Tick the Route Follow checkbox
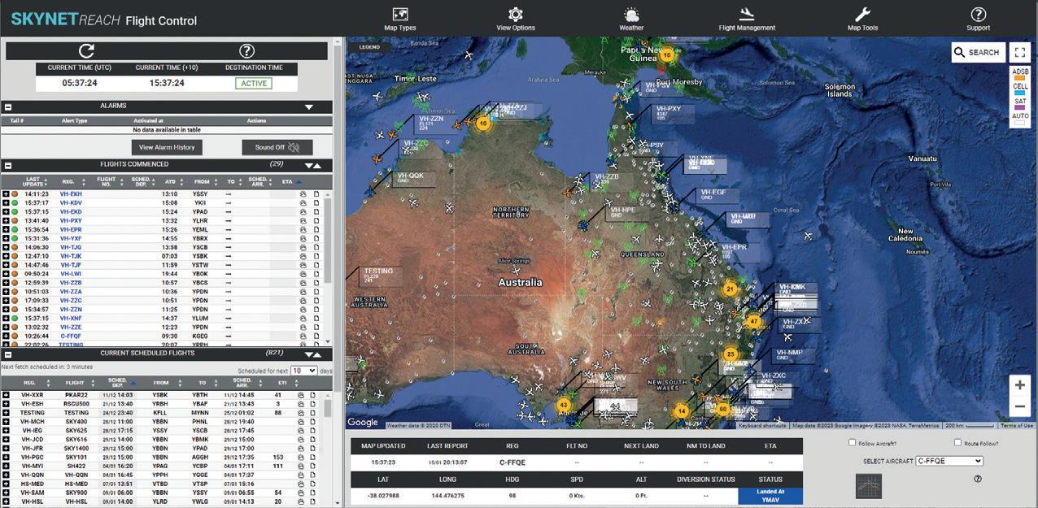This screenshot has height=508, width=1038. click(x=957, y=443)
